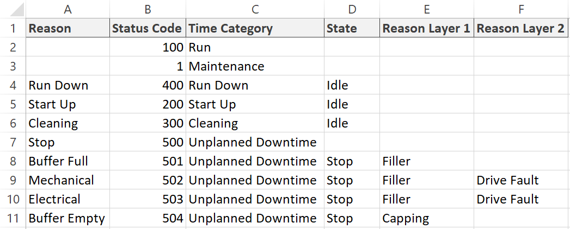Viewport: 570px width, 229px height.
Task: Select column A header
Action: click(68, 9)
